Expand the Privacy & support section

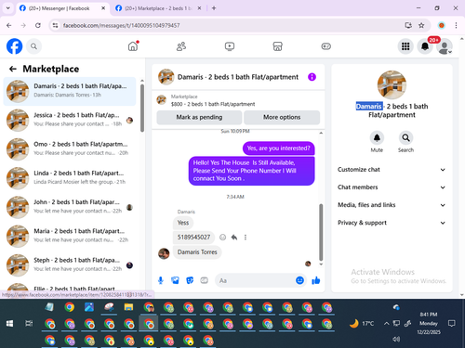(392, 223)
